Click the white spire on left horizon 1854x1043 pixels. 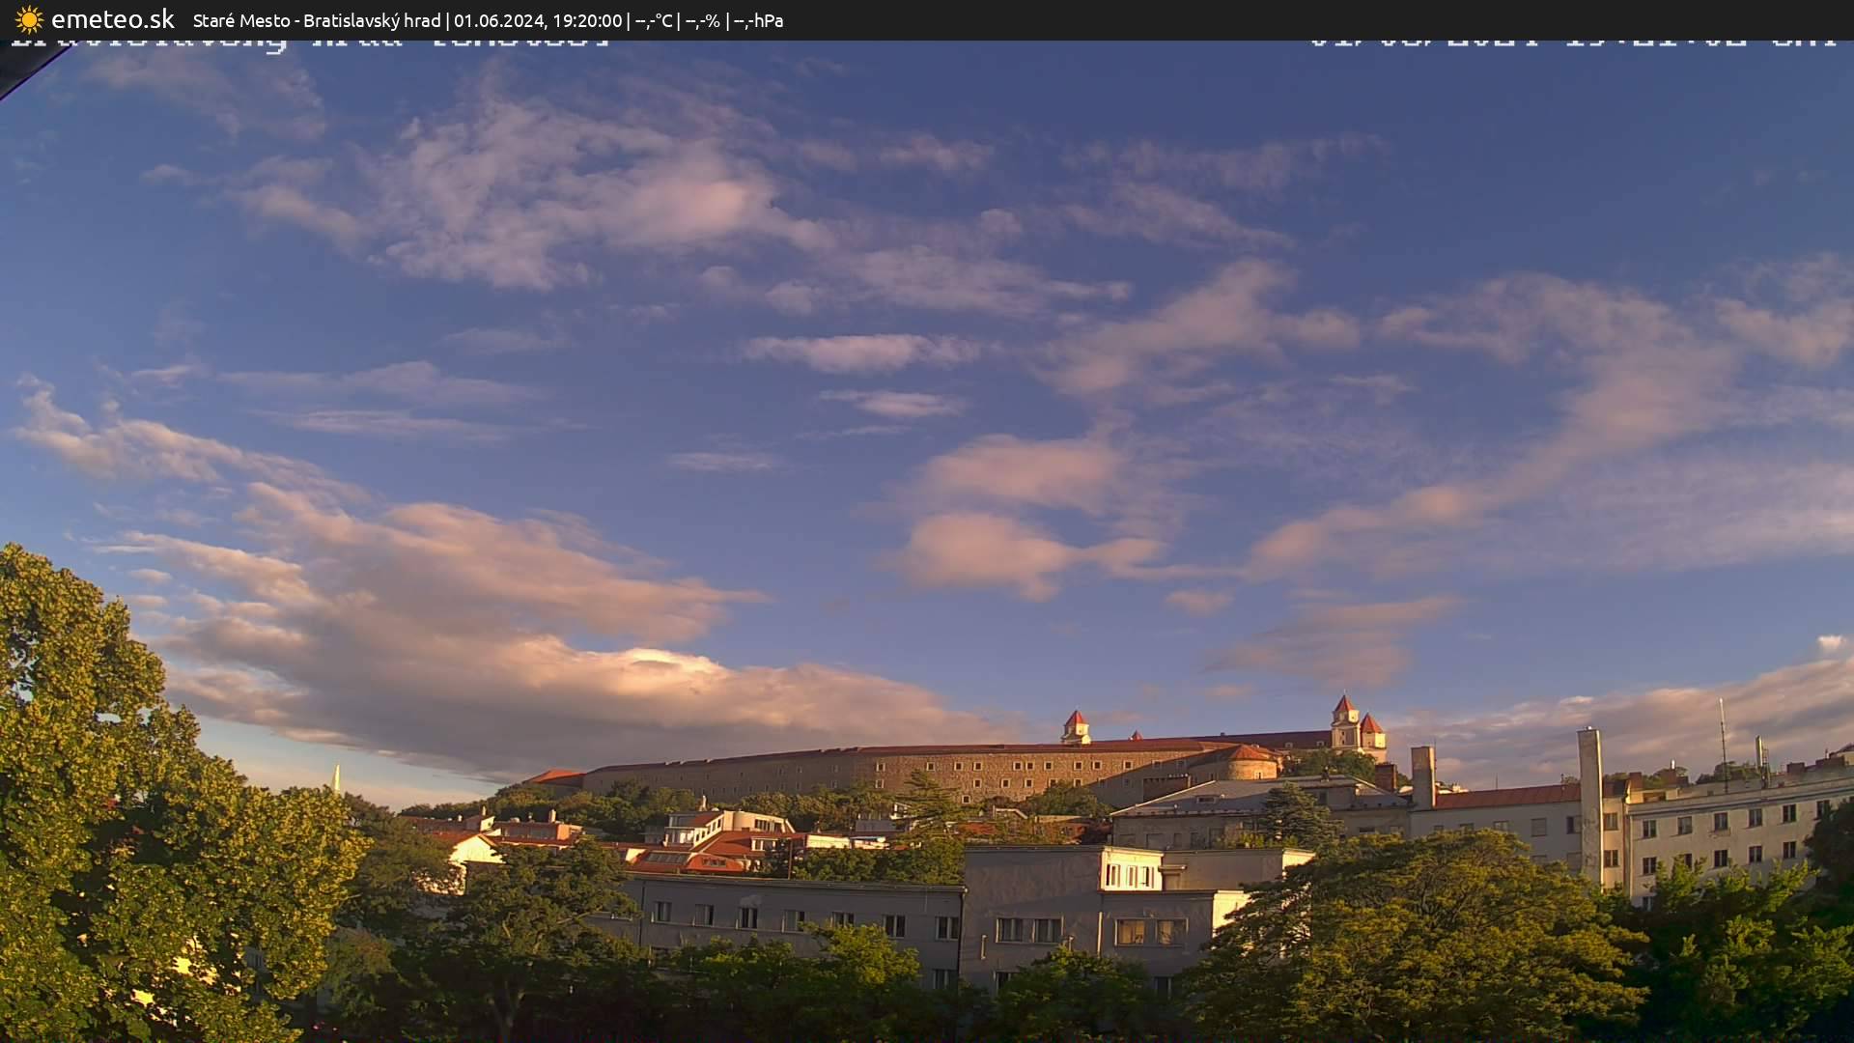click(x=336, y=778)
